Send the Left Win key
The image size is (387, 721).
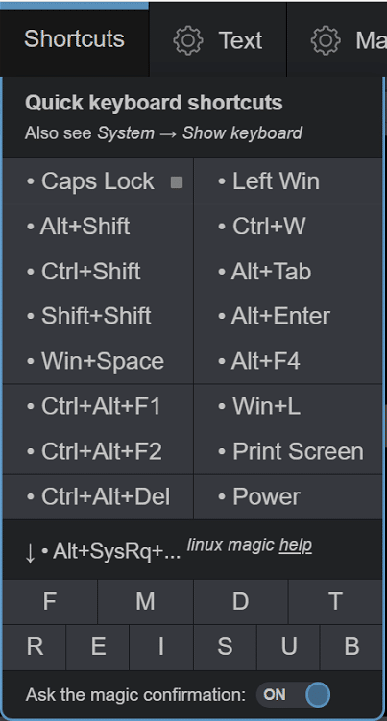point(288,181)
